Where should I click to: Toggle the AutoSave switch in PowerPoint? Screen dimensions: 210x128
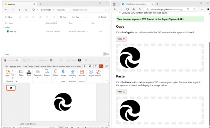[18, 60]
